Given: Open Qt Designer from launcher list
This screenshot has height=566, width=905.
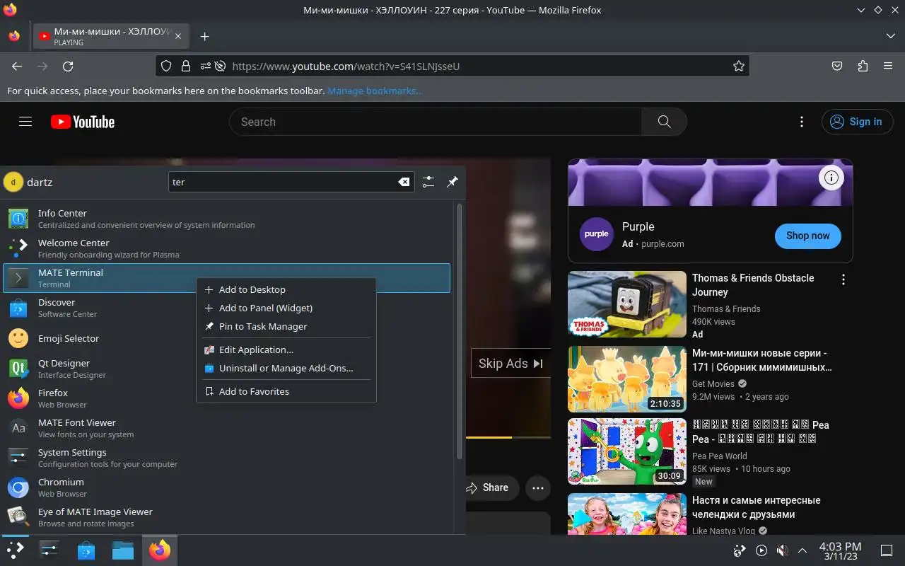Looking at the screenshot, I should click(x=226, y=369).
